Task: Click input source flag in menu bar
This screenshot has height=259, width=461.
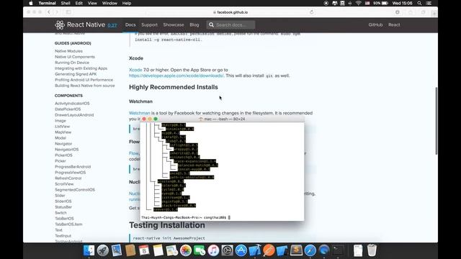Action: tap(367, 3)
